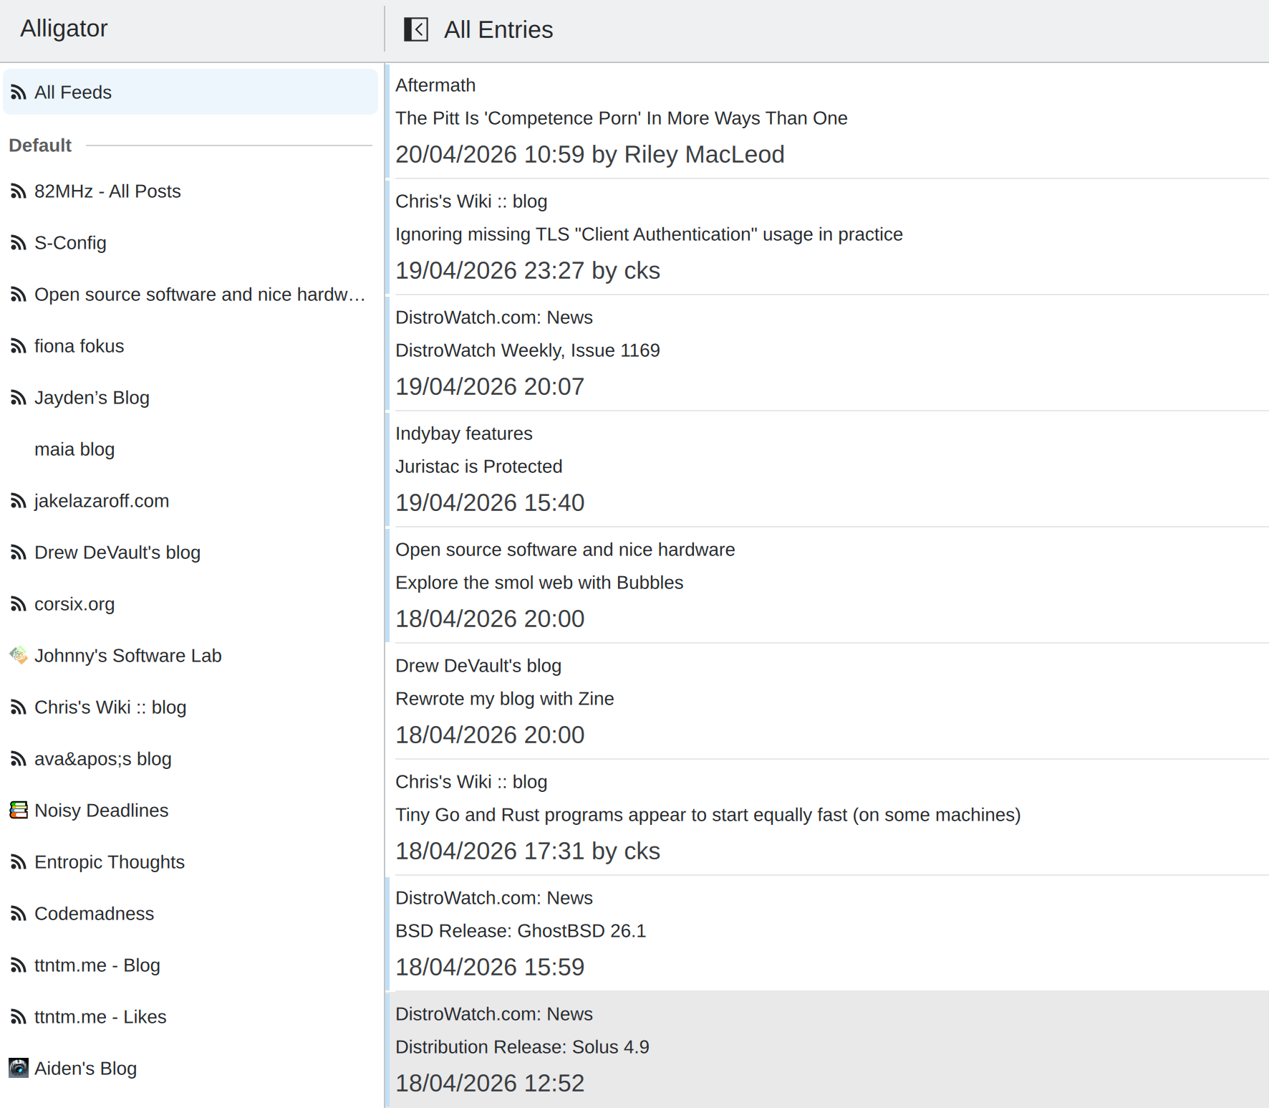Click the timestamp 18/04/2026 15:59

click(x=490, y=968)
